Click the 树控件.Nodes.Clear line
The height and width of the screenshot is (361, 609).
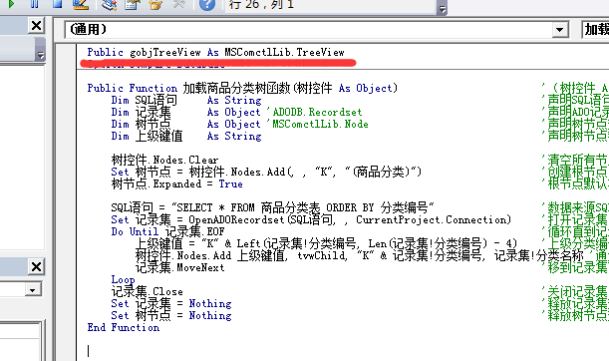pos(164,161)
